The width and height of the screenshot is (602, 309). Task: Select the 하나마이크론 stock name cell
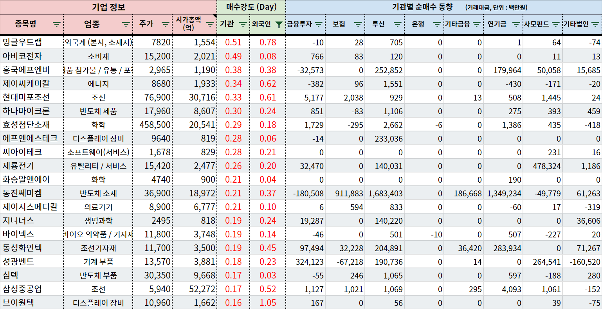(x=32, y=111)
